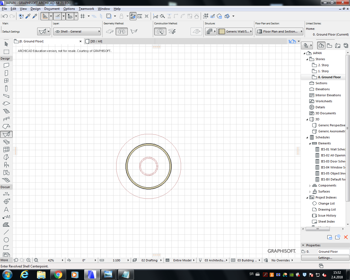Pick the Fill hatch tool
Screen dimensions: 350x280
point(6,225)
